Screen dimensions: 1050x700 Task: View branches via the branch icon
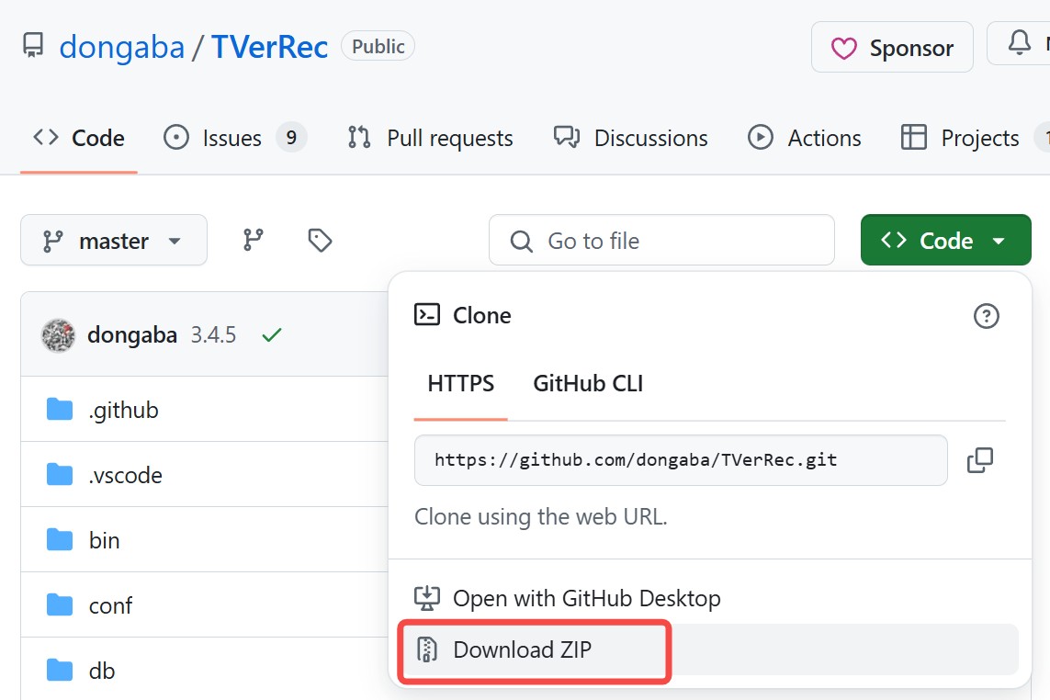[x=253, y=240]
